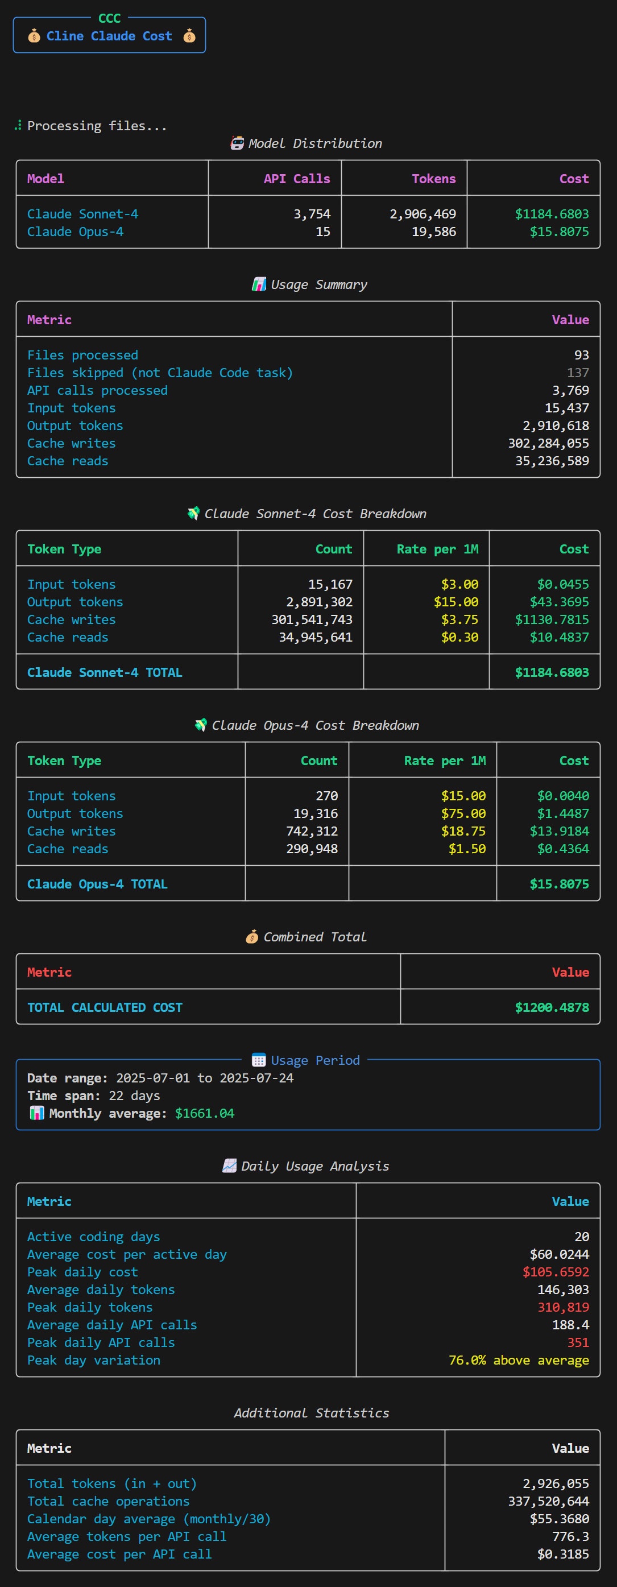Click the "146,303" average daily tokens value
This screenshot has height=1587, width=617.
[x=563, y=1290]
